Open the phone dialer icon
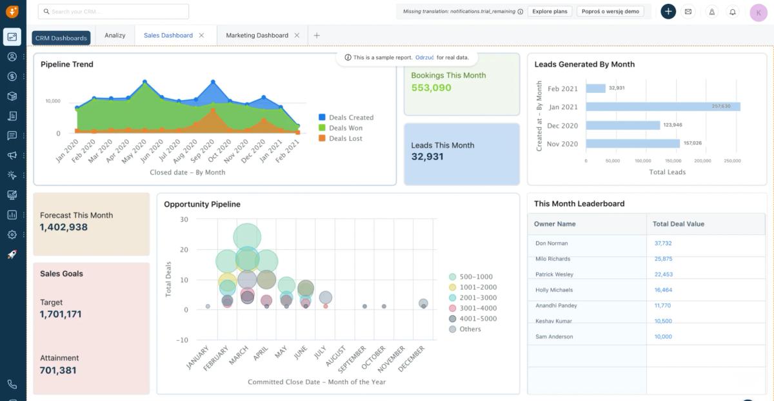Viewport: 774px width, 401px height. [12, 384]
